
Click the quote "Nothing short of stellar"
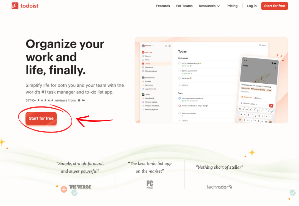click(219, 167)
